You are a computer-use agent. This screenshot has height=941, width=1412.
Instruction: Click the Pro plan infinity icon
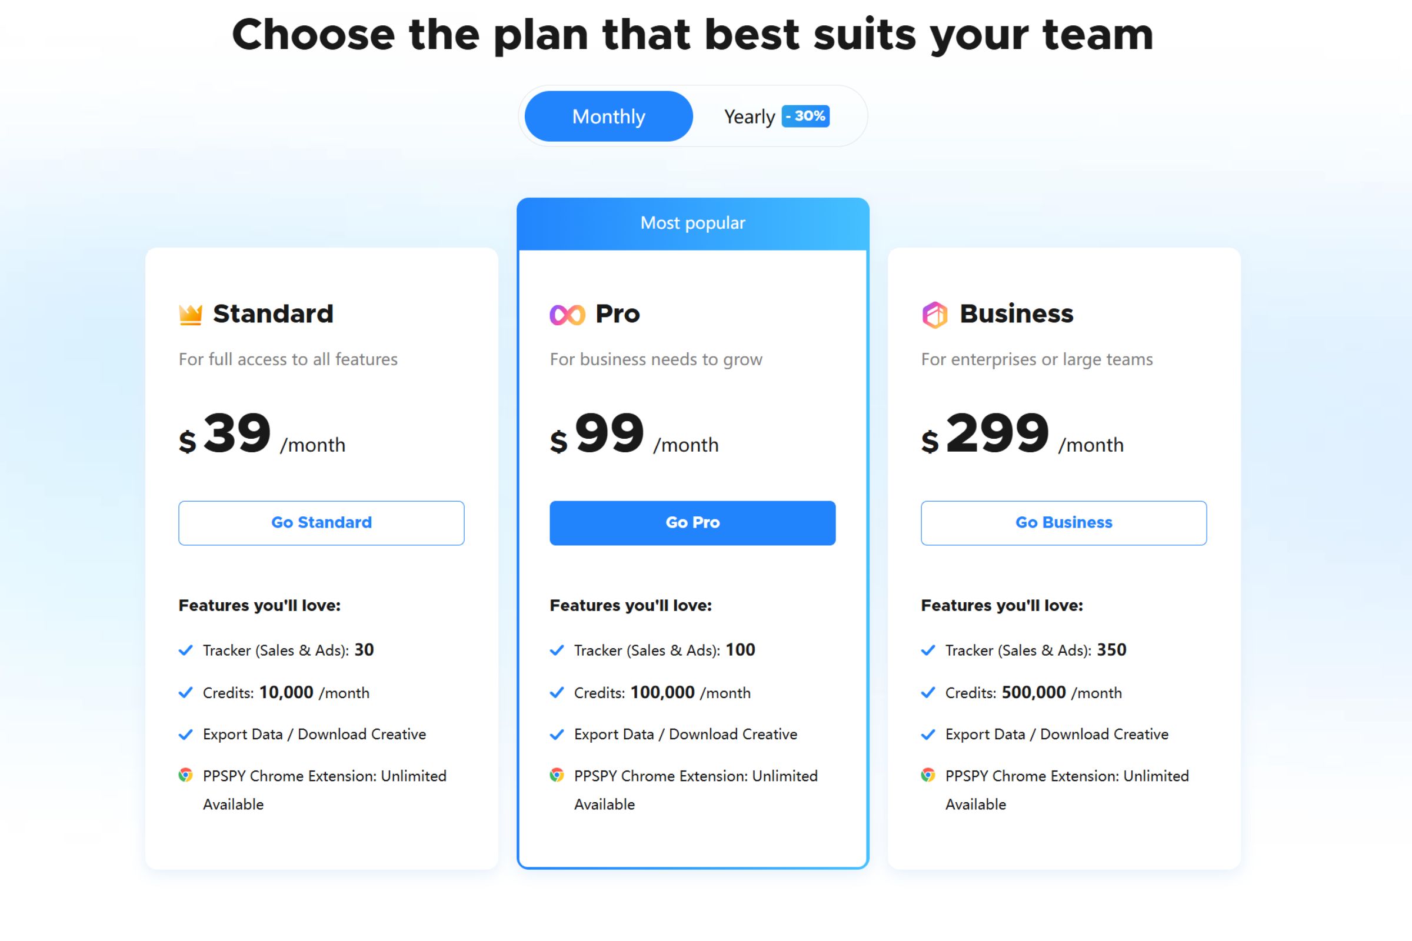tap(567, 315)
